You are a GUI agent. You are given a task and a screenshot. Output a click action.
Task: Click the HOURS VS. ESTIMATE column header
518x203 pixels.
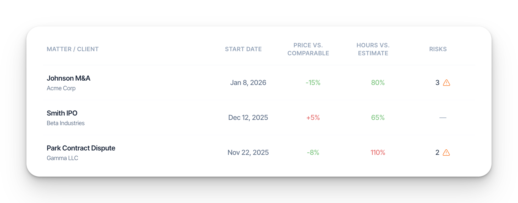point(373,49)
